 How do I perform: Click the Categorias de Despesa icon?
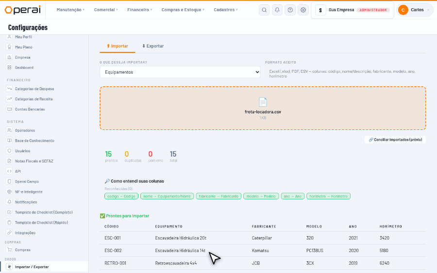9,89
